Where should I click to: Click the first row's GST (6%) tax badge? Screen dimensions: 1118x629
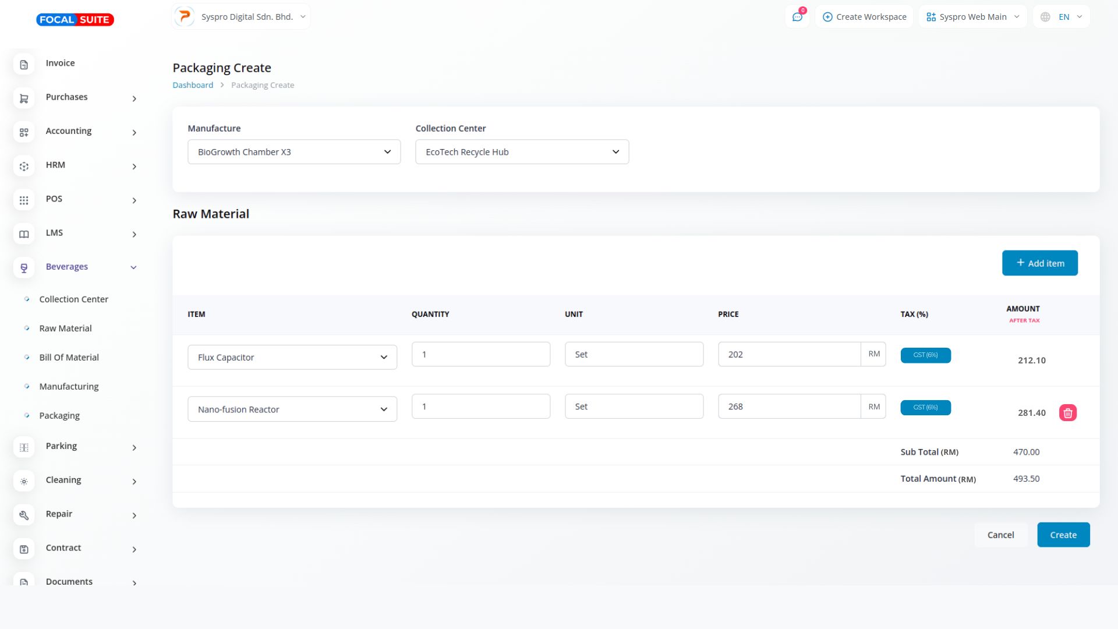(925, 355)
